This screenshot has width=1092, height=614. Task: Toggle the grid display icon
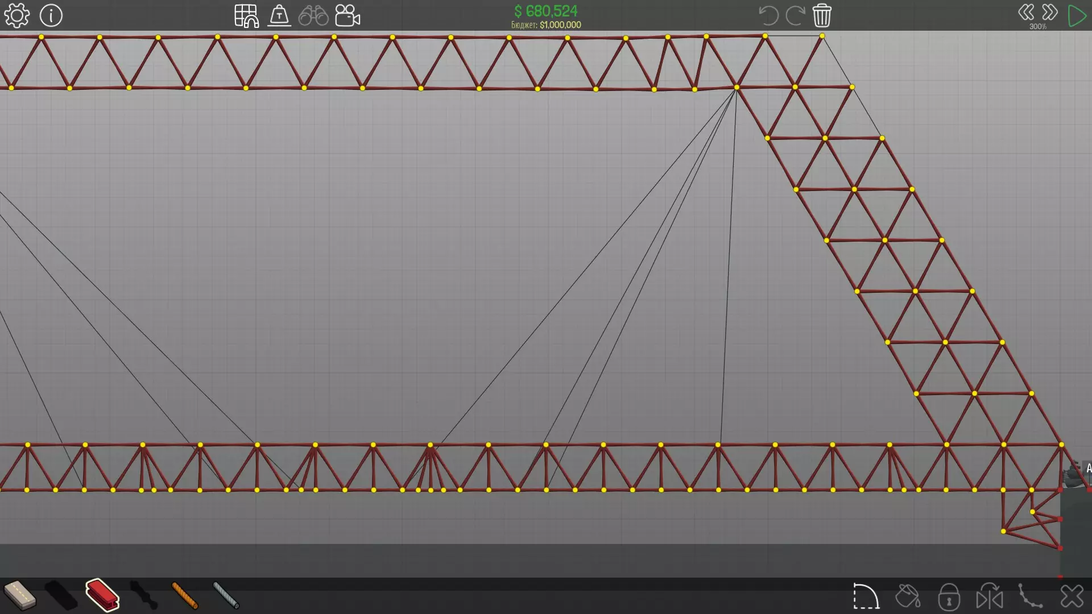pos(246,15)
